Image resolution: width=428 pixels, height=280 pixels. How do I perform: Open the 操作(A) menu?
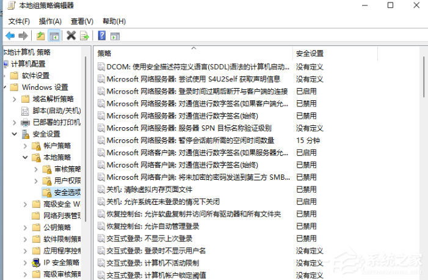pos(50,21)
